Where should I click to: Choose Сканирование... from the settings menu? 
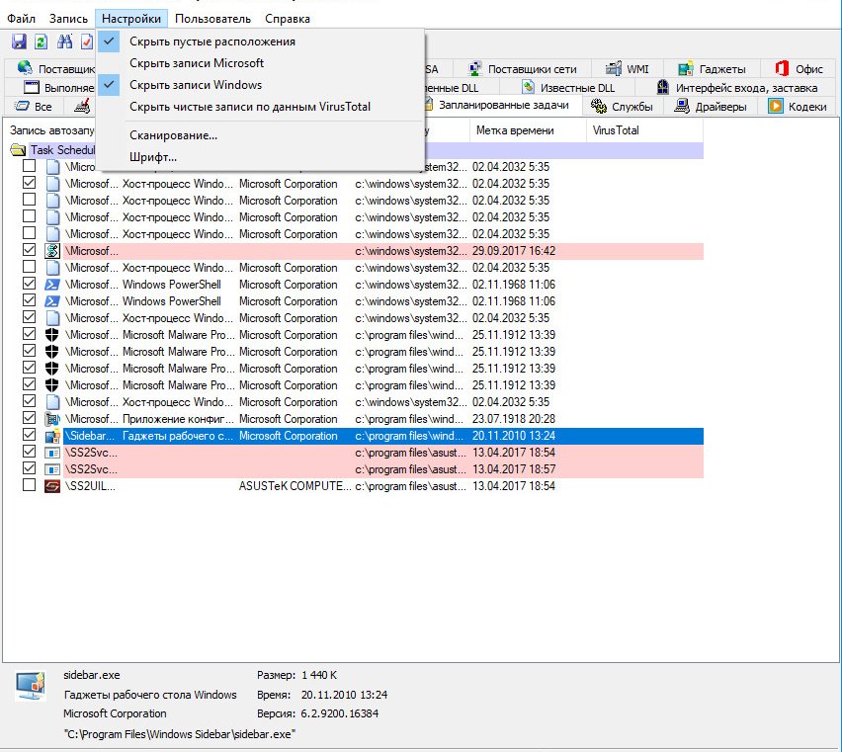pyautogui.click(x=261, y=135)
